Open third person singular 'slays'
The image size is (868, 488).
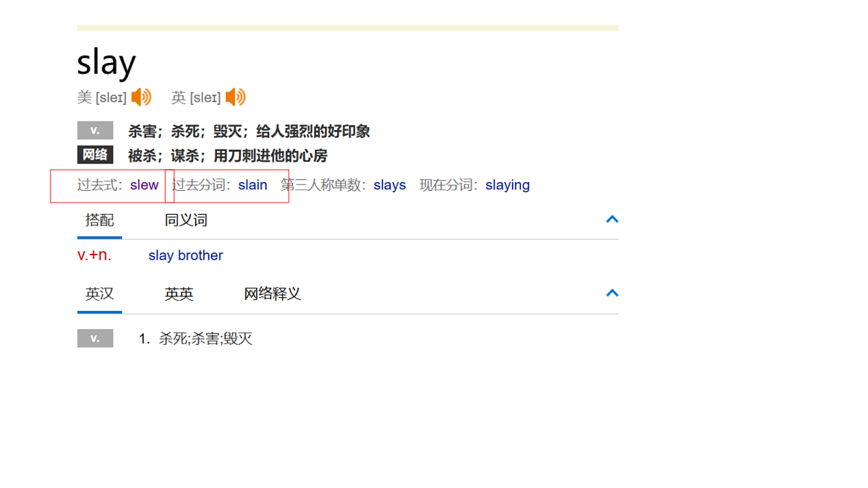point(390,185)
